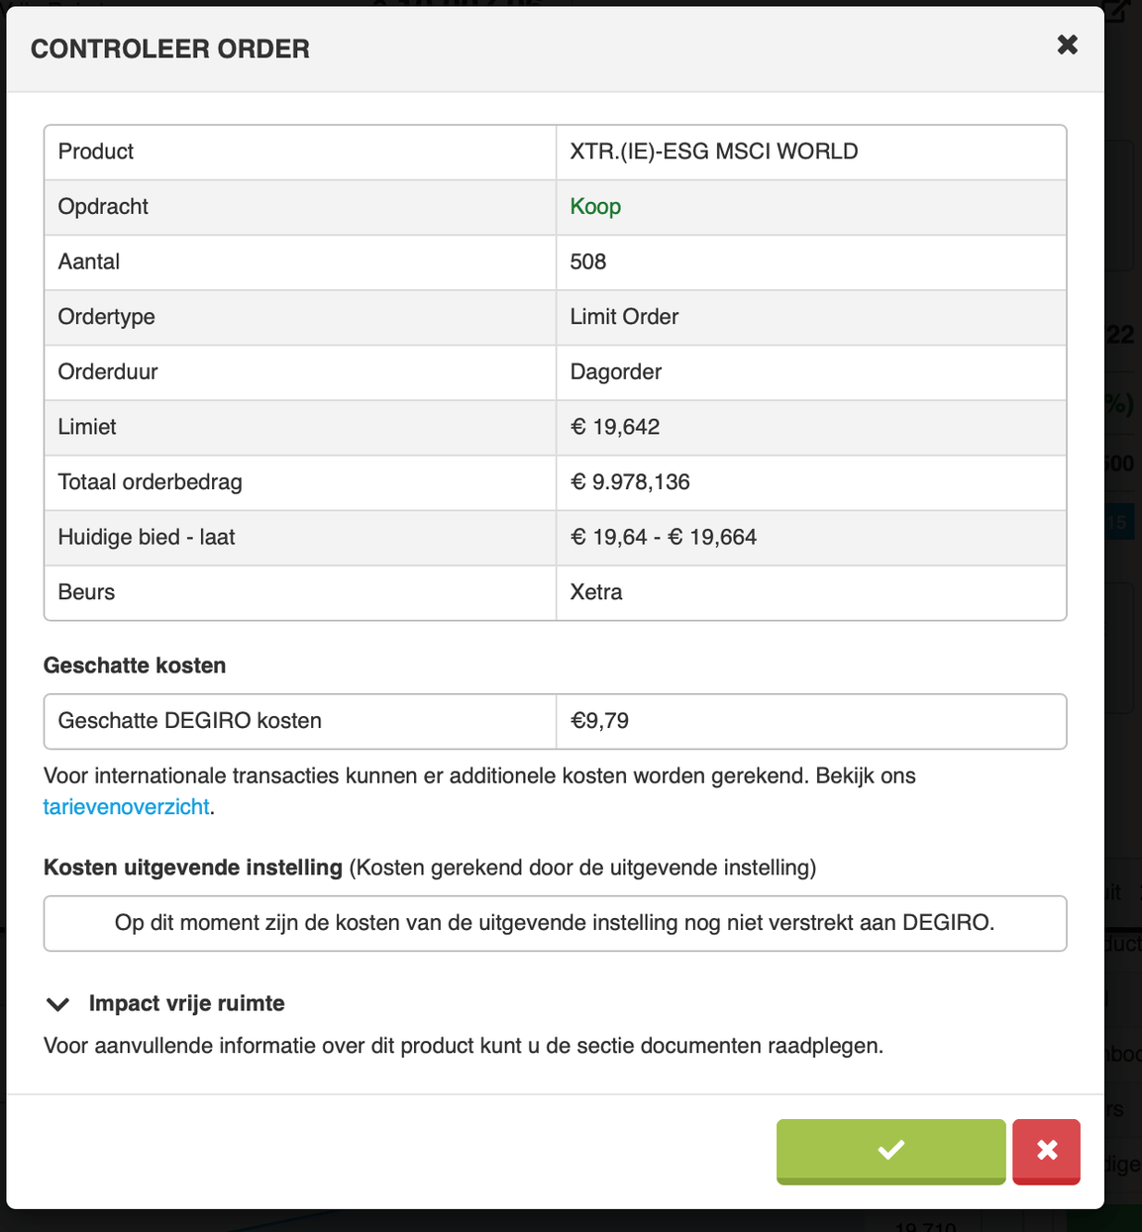1142x1232 pixels.
Task: Click the Totaal orderbedrag row label
Action: [x=151, y=482]
